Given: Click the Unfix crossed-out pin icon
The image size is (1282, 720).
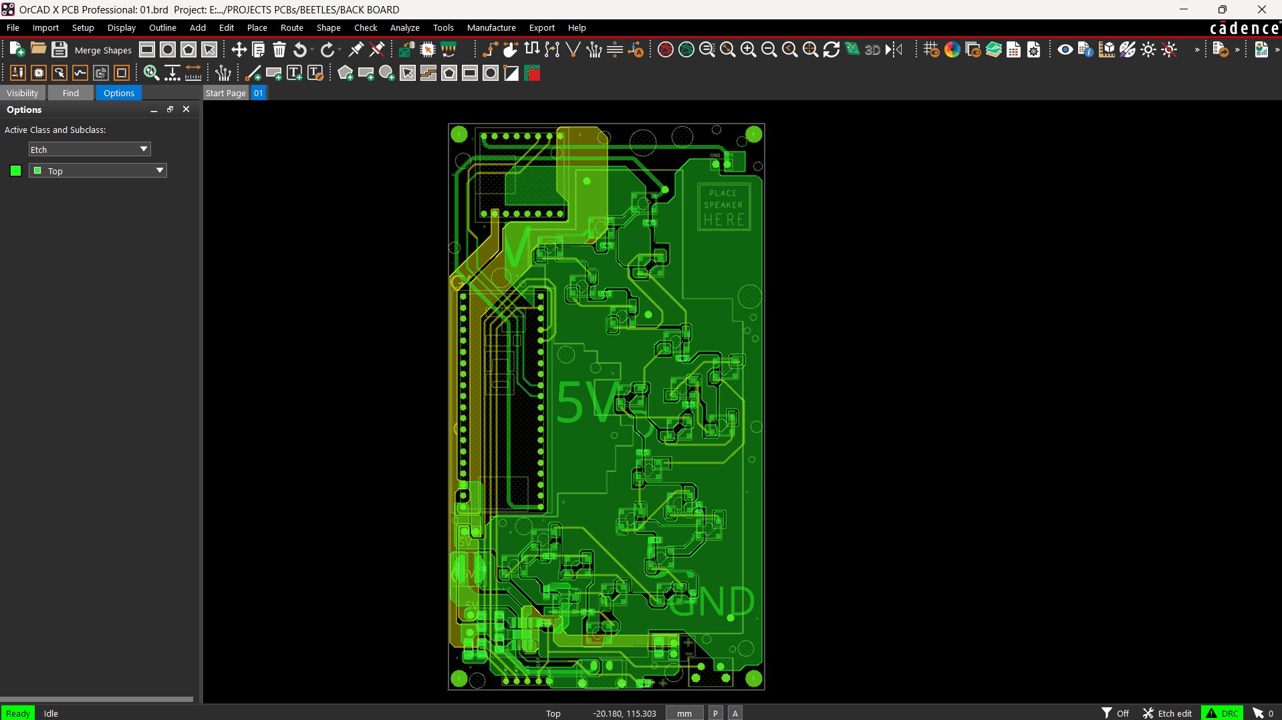Looking at the screenshot, I should 377,49.
